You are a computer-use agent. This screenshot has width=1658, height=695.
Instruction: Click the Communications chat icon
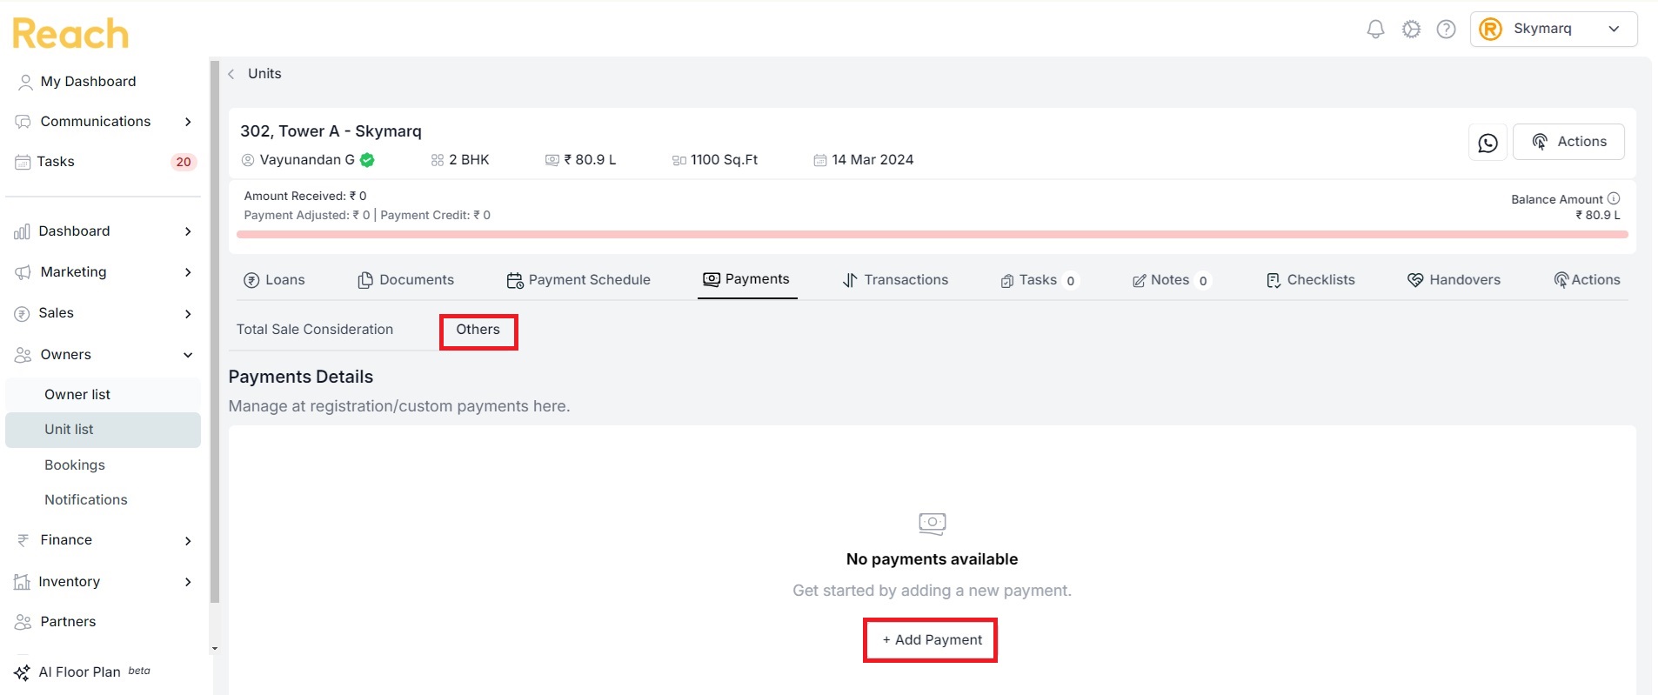(x=23, y=122)
